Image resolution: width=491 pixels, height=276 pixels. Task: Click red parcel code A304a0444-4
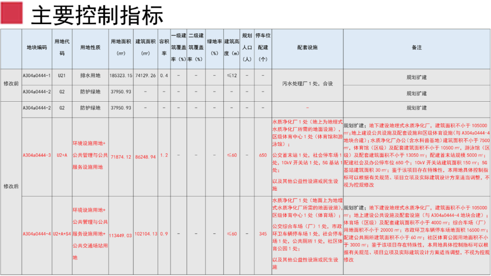click(x=37, y=234)
